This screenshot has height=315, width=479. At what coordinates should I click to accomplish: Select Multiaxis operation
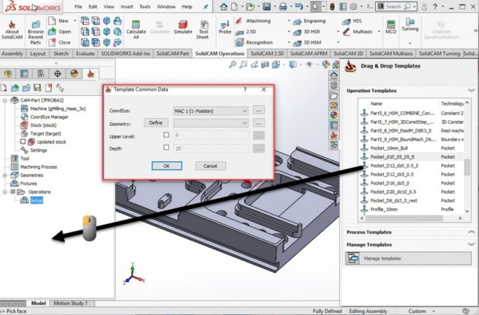click(x=357, y=31)
